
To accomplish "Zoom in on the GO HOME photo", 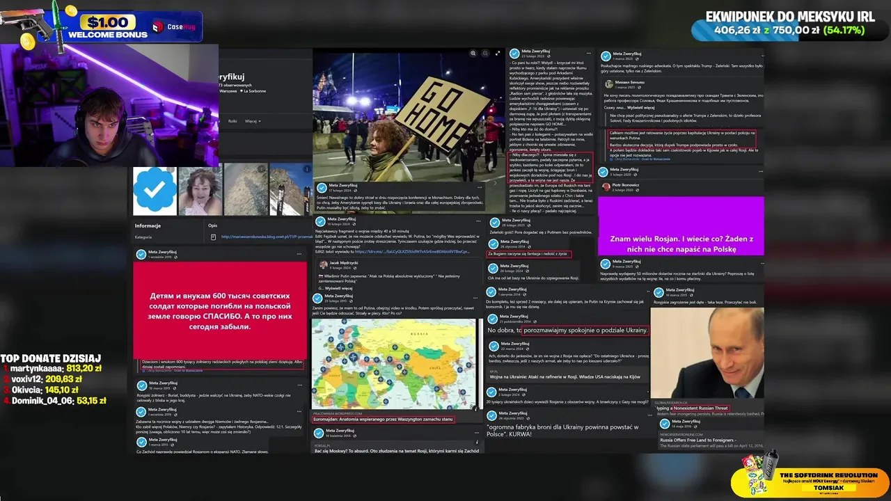I will [473, 53].
